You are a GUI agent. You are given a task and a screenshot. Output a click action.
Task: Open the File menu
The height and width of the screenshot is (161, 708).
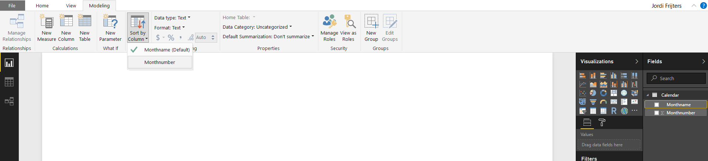point(12,6)
